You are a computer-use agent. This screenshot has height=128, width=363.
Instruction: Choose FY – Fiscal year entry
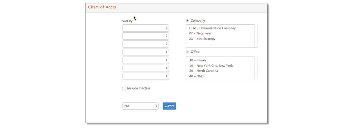(x=200, y=33)
